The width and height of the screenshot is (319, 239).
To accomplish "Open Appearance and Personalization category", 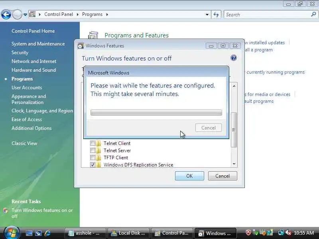I will point(29,99).
